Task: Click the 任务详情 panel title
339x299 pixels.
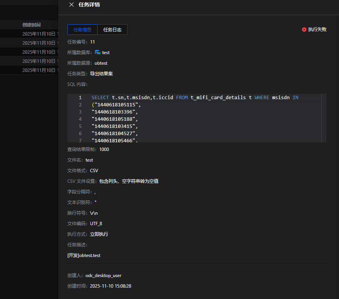Action: tap(89, 5)
